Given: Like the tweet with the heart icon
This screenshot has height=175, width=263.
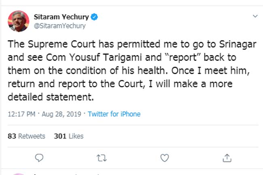Looking at the screenshot, I should (164, 157).
